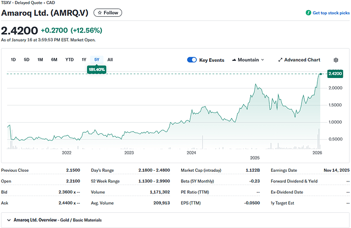The width and height of the screenshot is (351, 228).
Task: Select the 5D time range
Action: coord(26,60)
